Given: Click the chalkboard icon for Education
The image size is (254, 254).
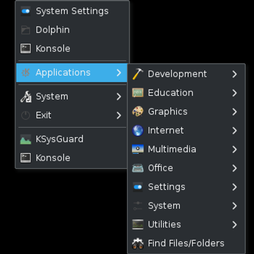Looking at the screenshot, I should coord(138,93).
